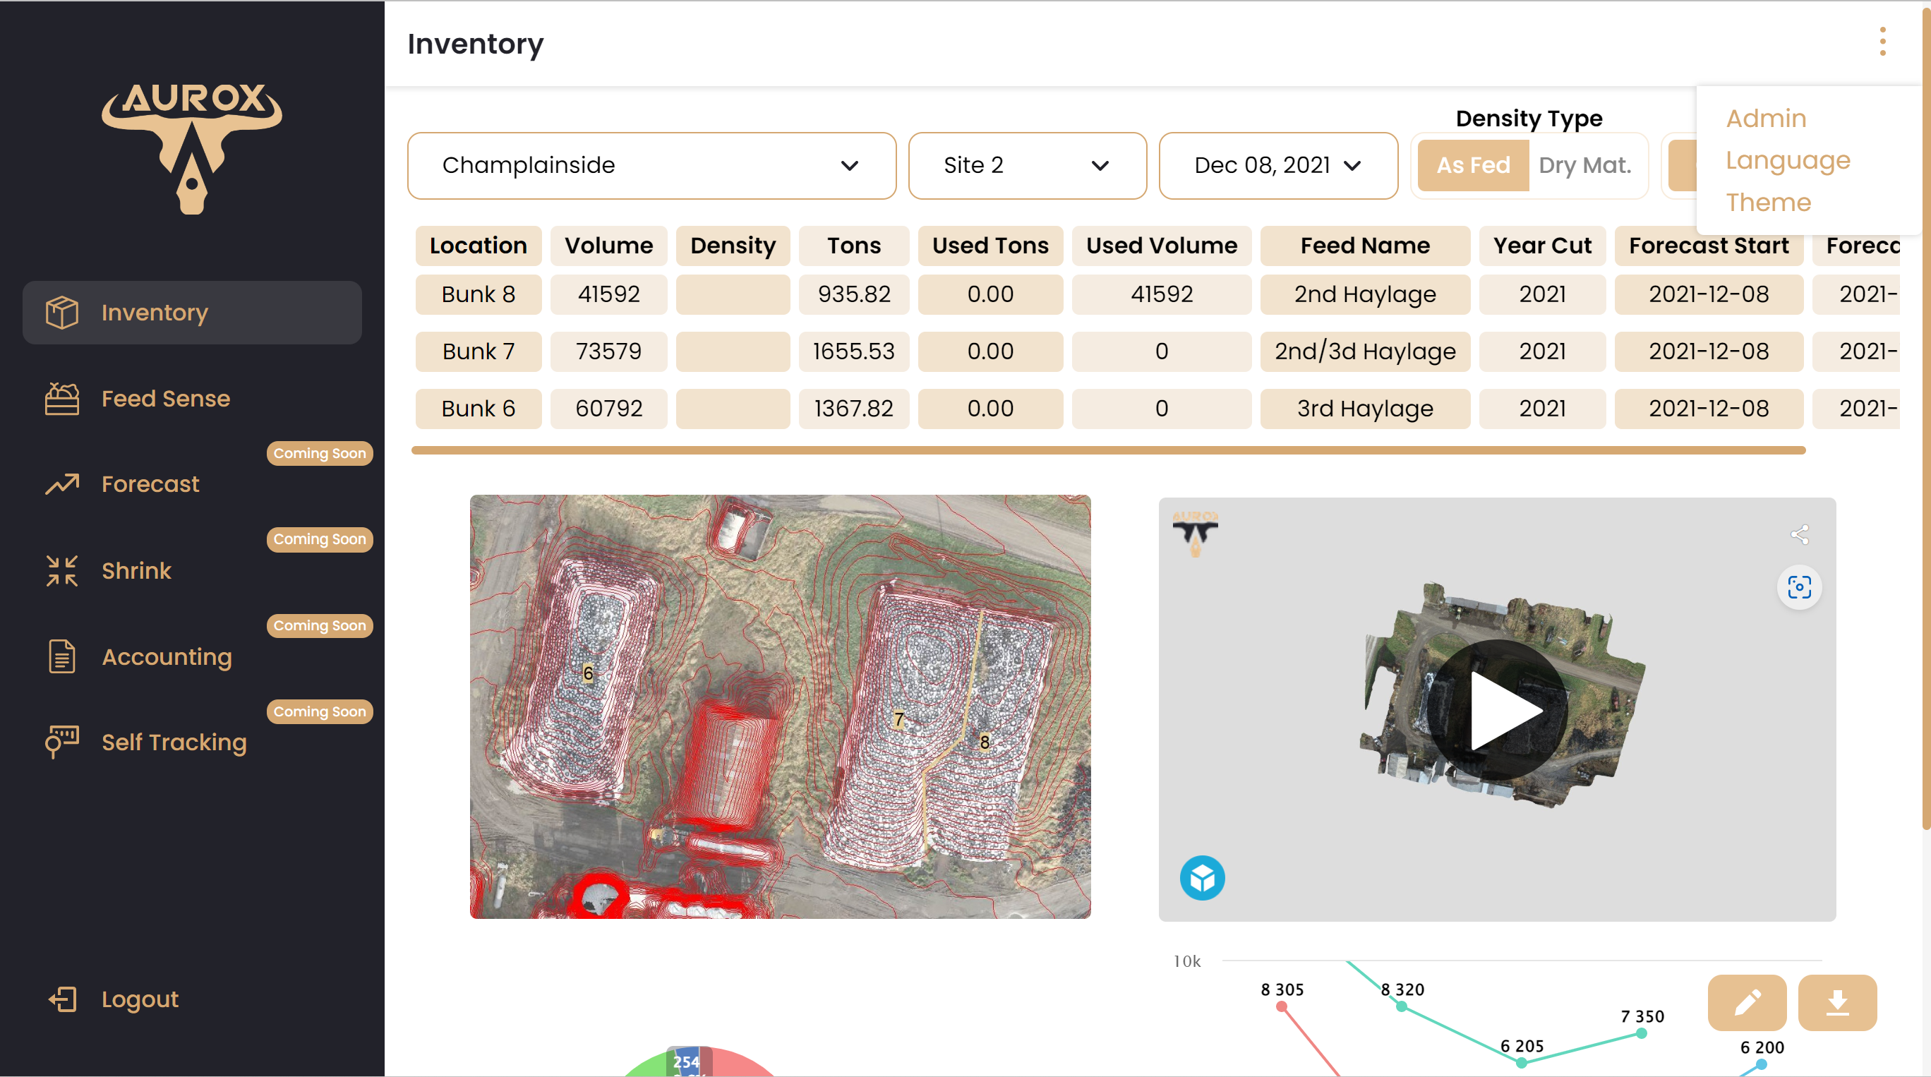Screen dimensions: 1931x1077
Task: Click the blue Sketchfab cube icon
Action: [x=1202, y=878]
